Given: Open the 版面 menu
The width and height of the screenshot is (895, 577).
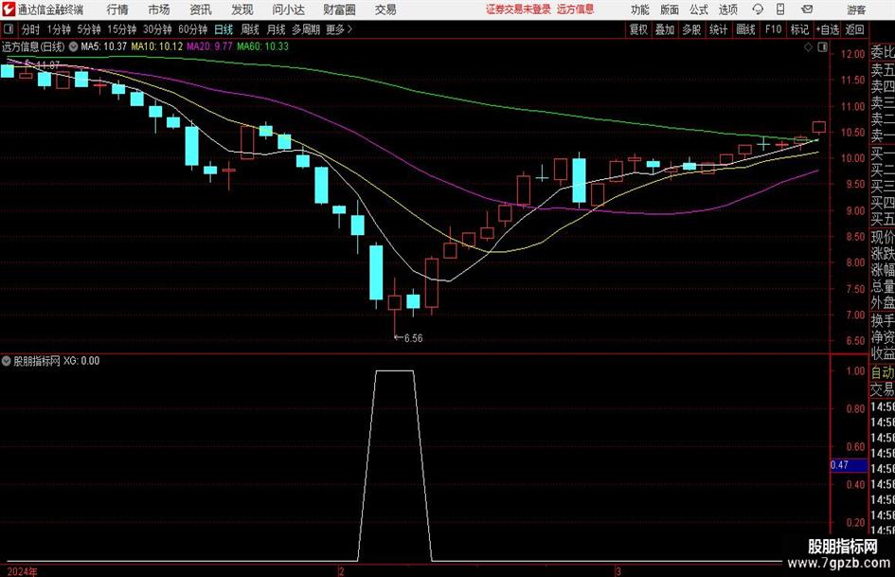Looking at the screenshot, I should coord(670,9).
